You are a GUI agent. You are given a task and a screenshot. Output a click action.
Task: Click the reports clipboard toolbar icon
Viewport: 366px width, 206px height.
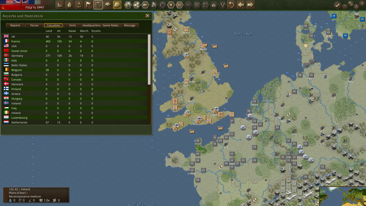[98, 5]
